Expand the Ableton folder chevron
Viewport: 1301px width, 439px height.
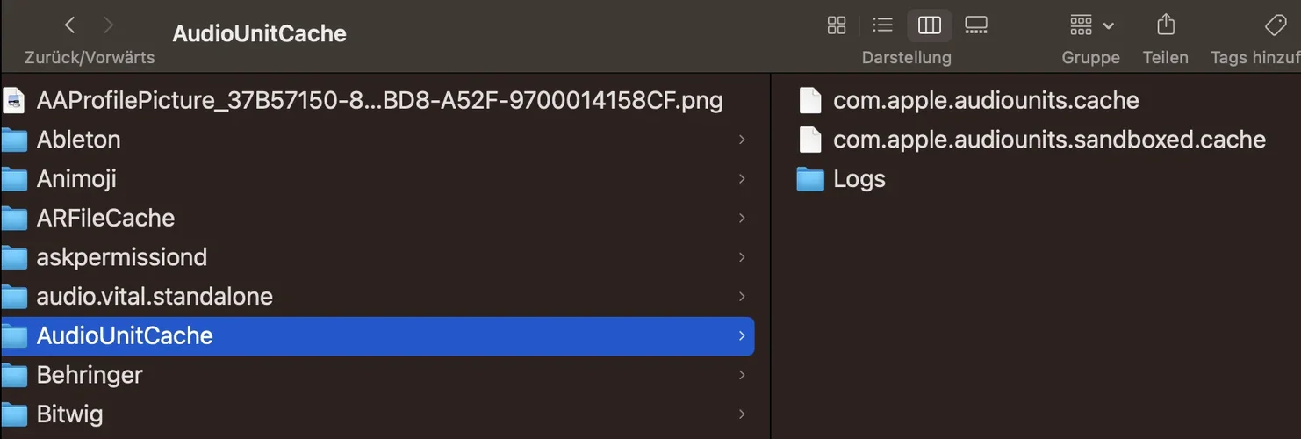point(742,140)
